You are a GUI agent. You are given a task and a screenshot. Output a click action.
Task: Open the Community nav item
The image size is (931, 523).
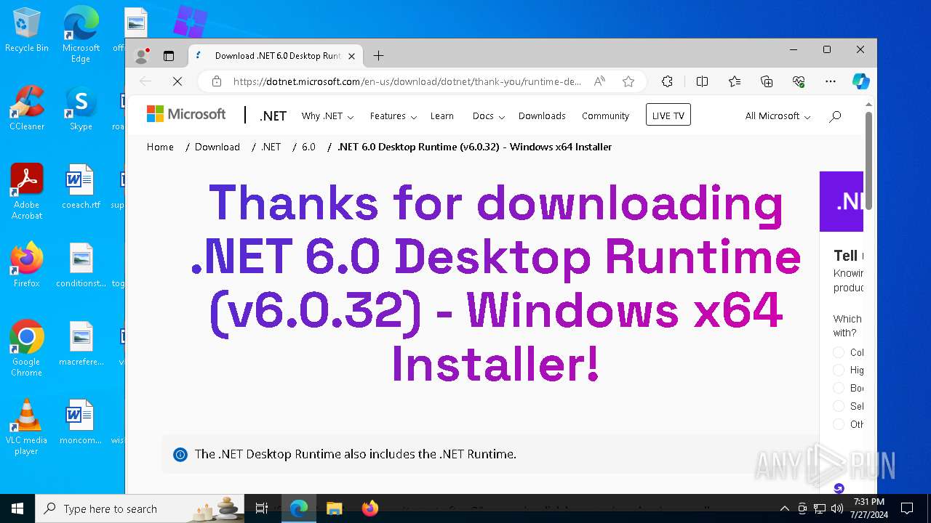[x=605, y=116]
